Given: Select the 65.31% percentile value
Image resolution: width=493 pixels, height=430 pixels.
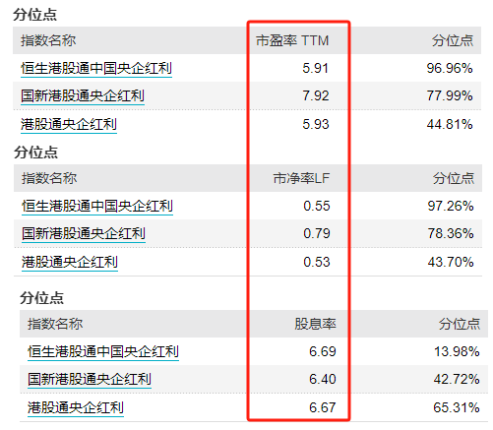Looking at the screenshot, I should pyautogui.click(x=457, y=407).
